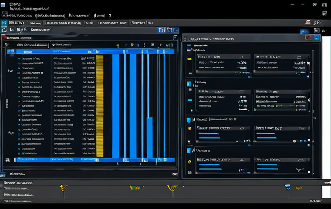
Task: Toggle the pill switch on second section's left card
Action: point(242,91)
